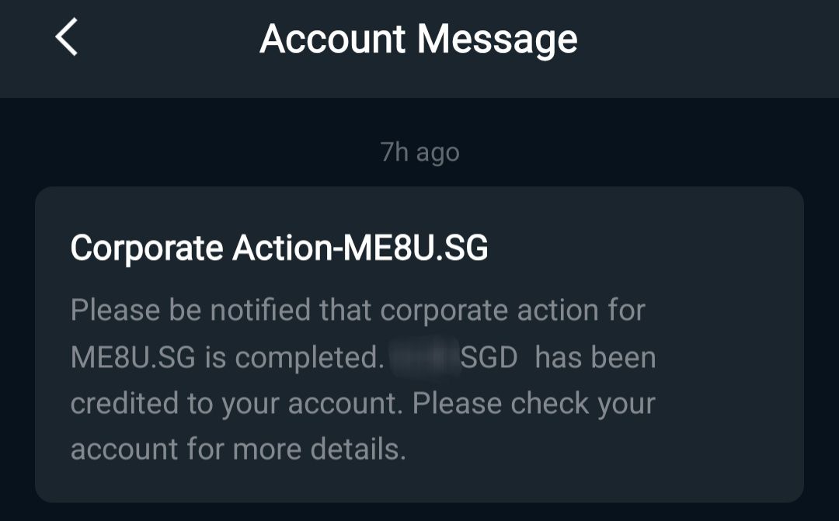Viewport: 839px width, 521px height.
Task: Open the Corporate Action-ME8U.SG message heading
Action: click(x=279, y=248)
